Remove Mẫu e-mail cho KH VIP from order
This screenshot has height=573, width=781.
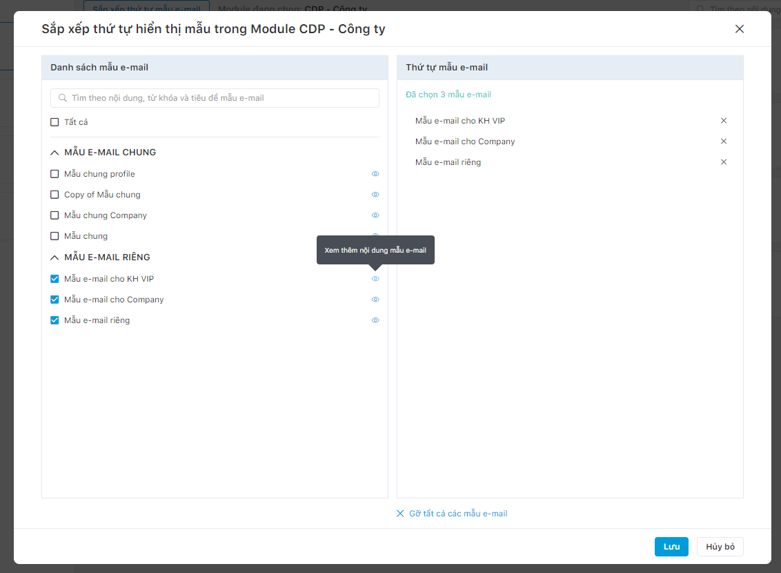pos(724,121)
